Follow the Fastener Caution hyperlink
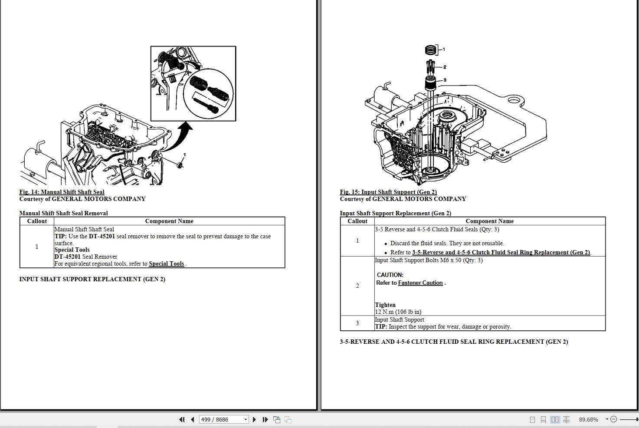639x428 pixels. [420, 283]
